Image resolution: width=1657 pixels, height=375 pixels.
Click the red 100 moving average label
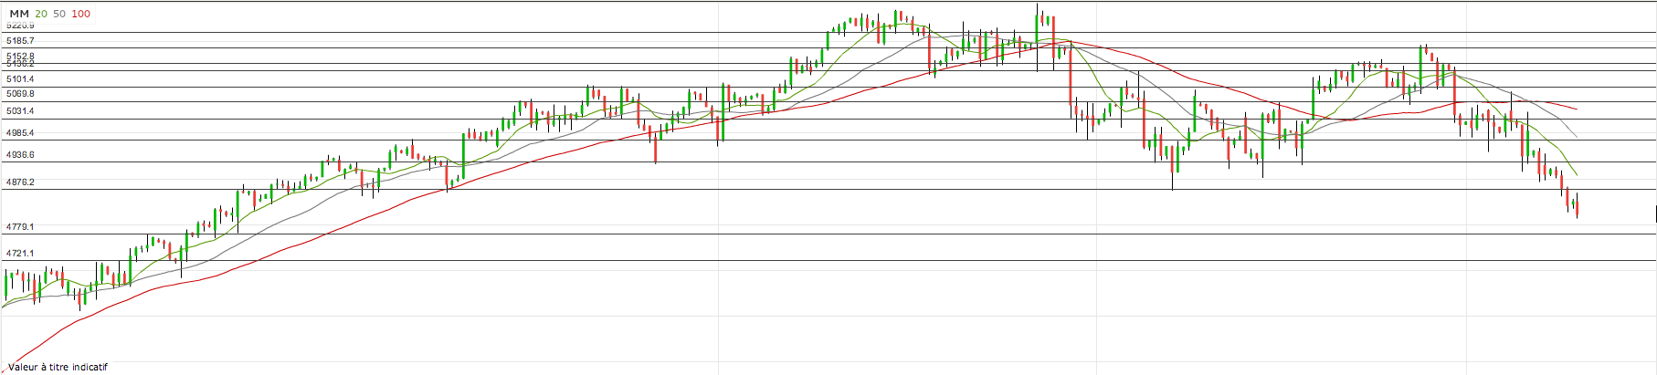pos(80,14)
